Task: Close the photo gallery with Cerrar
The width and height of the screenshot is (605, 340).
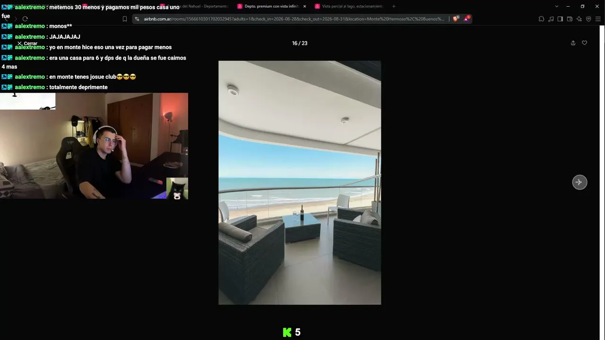Action: point(27,43)
